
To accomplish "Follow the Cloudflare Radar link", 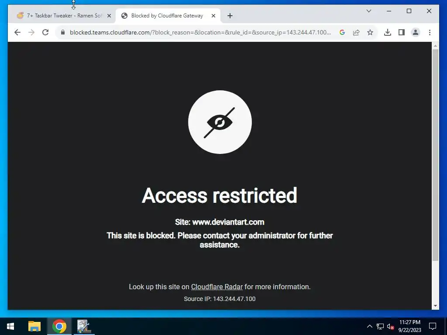I will coord(217,287).
